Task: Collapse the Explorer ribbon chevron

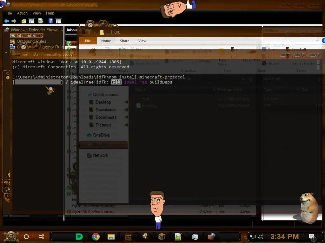Action: click(317, 41)
